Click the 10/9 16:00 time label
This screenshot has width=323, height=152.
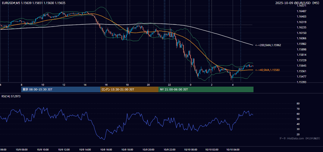(106, 150)
